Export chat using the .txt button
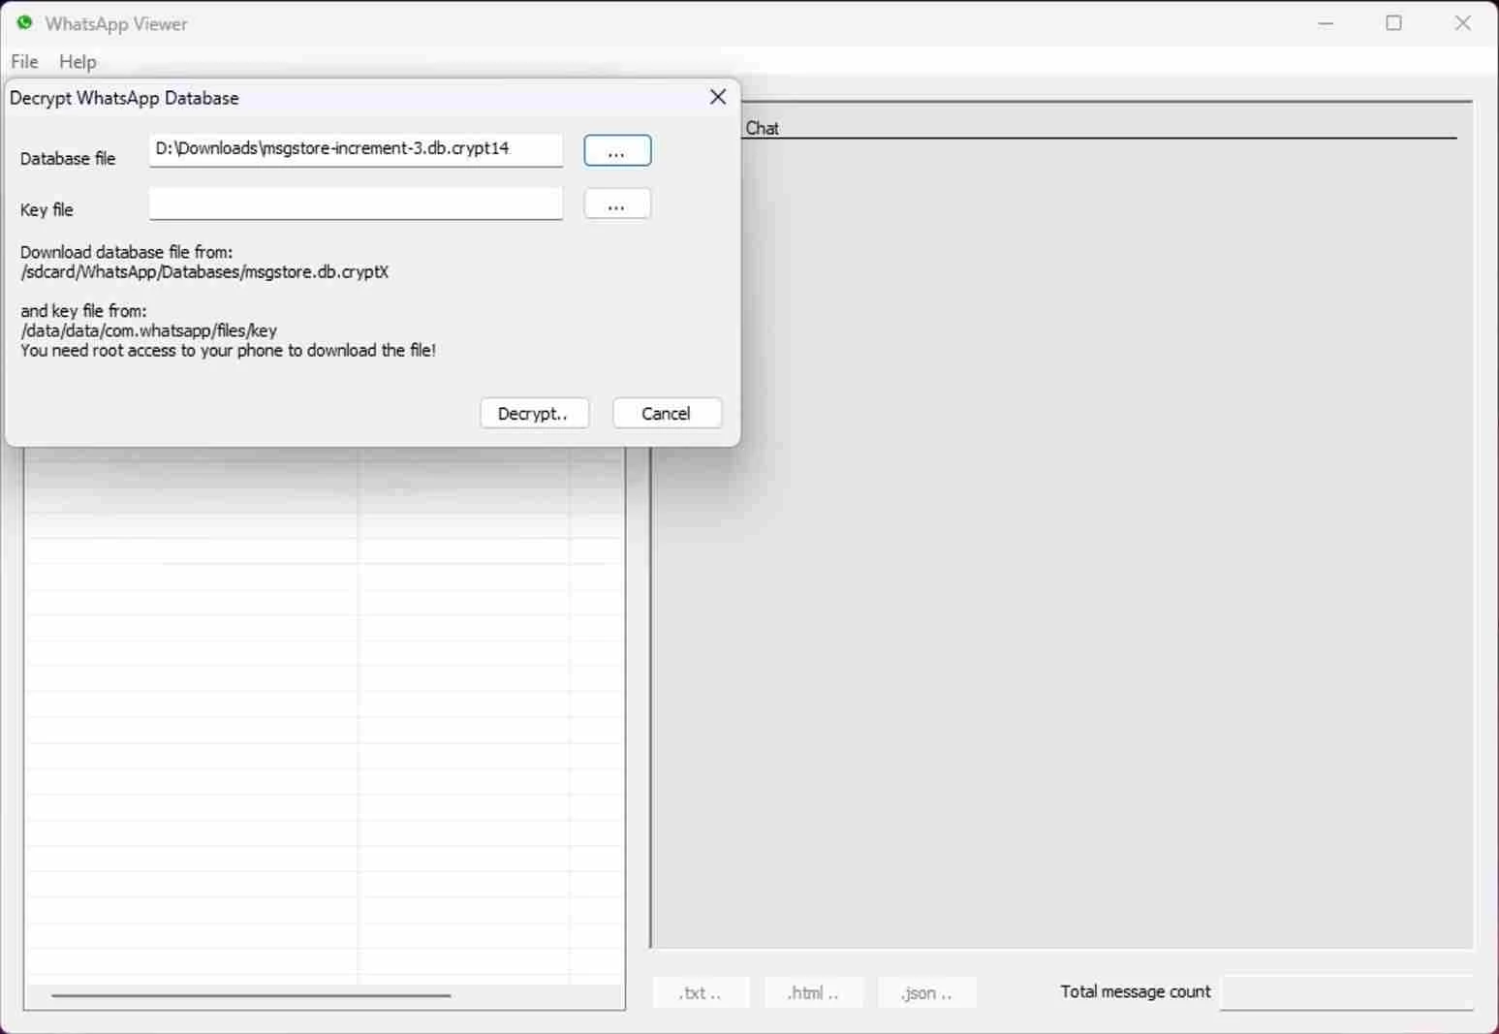This screenshot has height=1034, width=1499. [700, 992]
